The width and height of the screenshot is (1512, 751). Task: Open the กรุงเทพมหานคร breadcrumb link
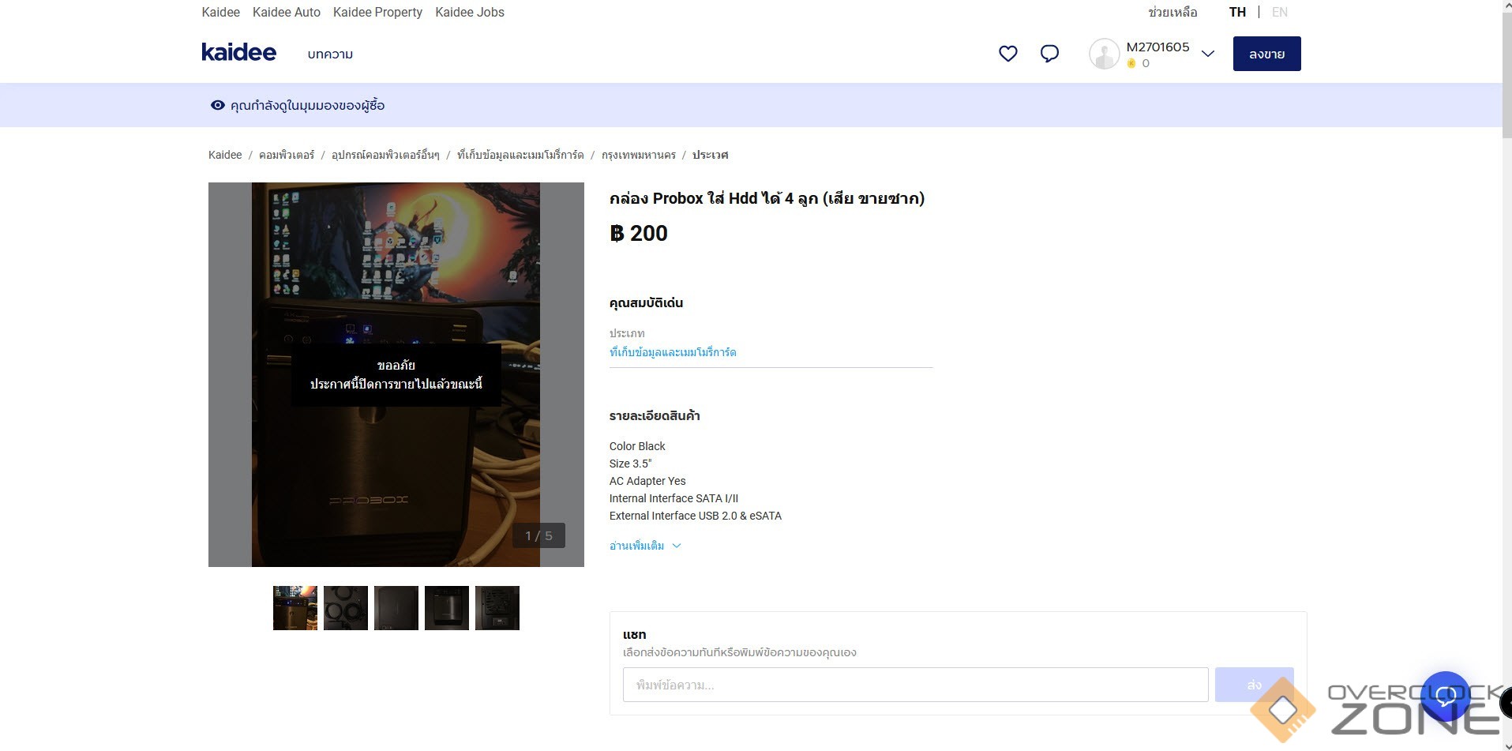tap(639, 155)
